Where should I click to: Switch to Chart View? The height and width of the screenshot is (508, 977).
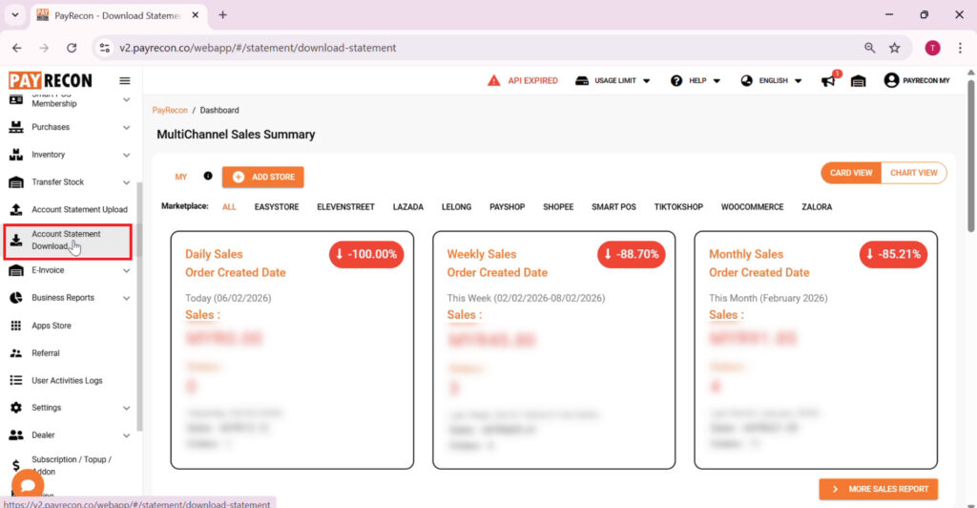point(914,173)
